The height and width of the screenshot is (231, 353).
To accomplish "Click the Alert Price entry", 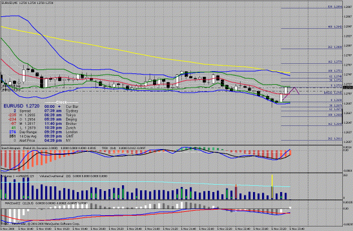I will (x=24, y=141).
